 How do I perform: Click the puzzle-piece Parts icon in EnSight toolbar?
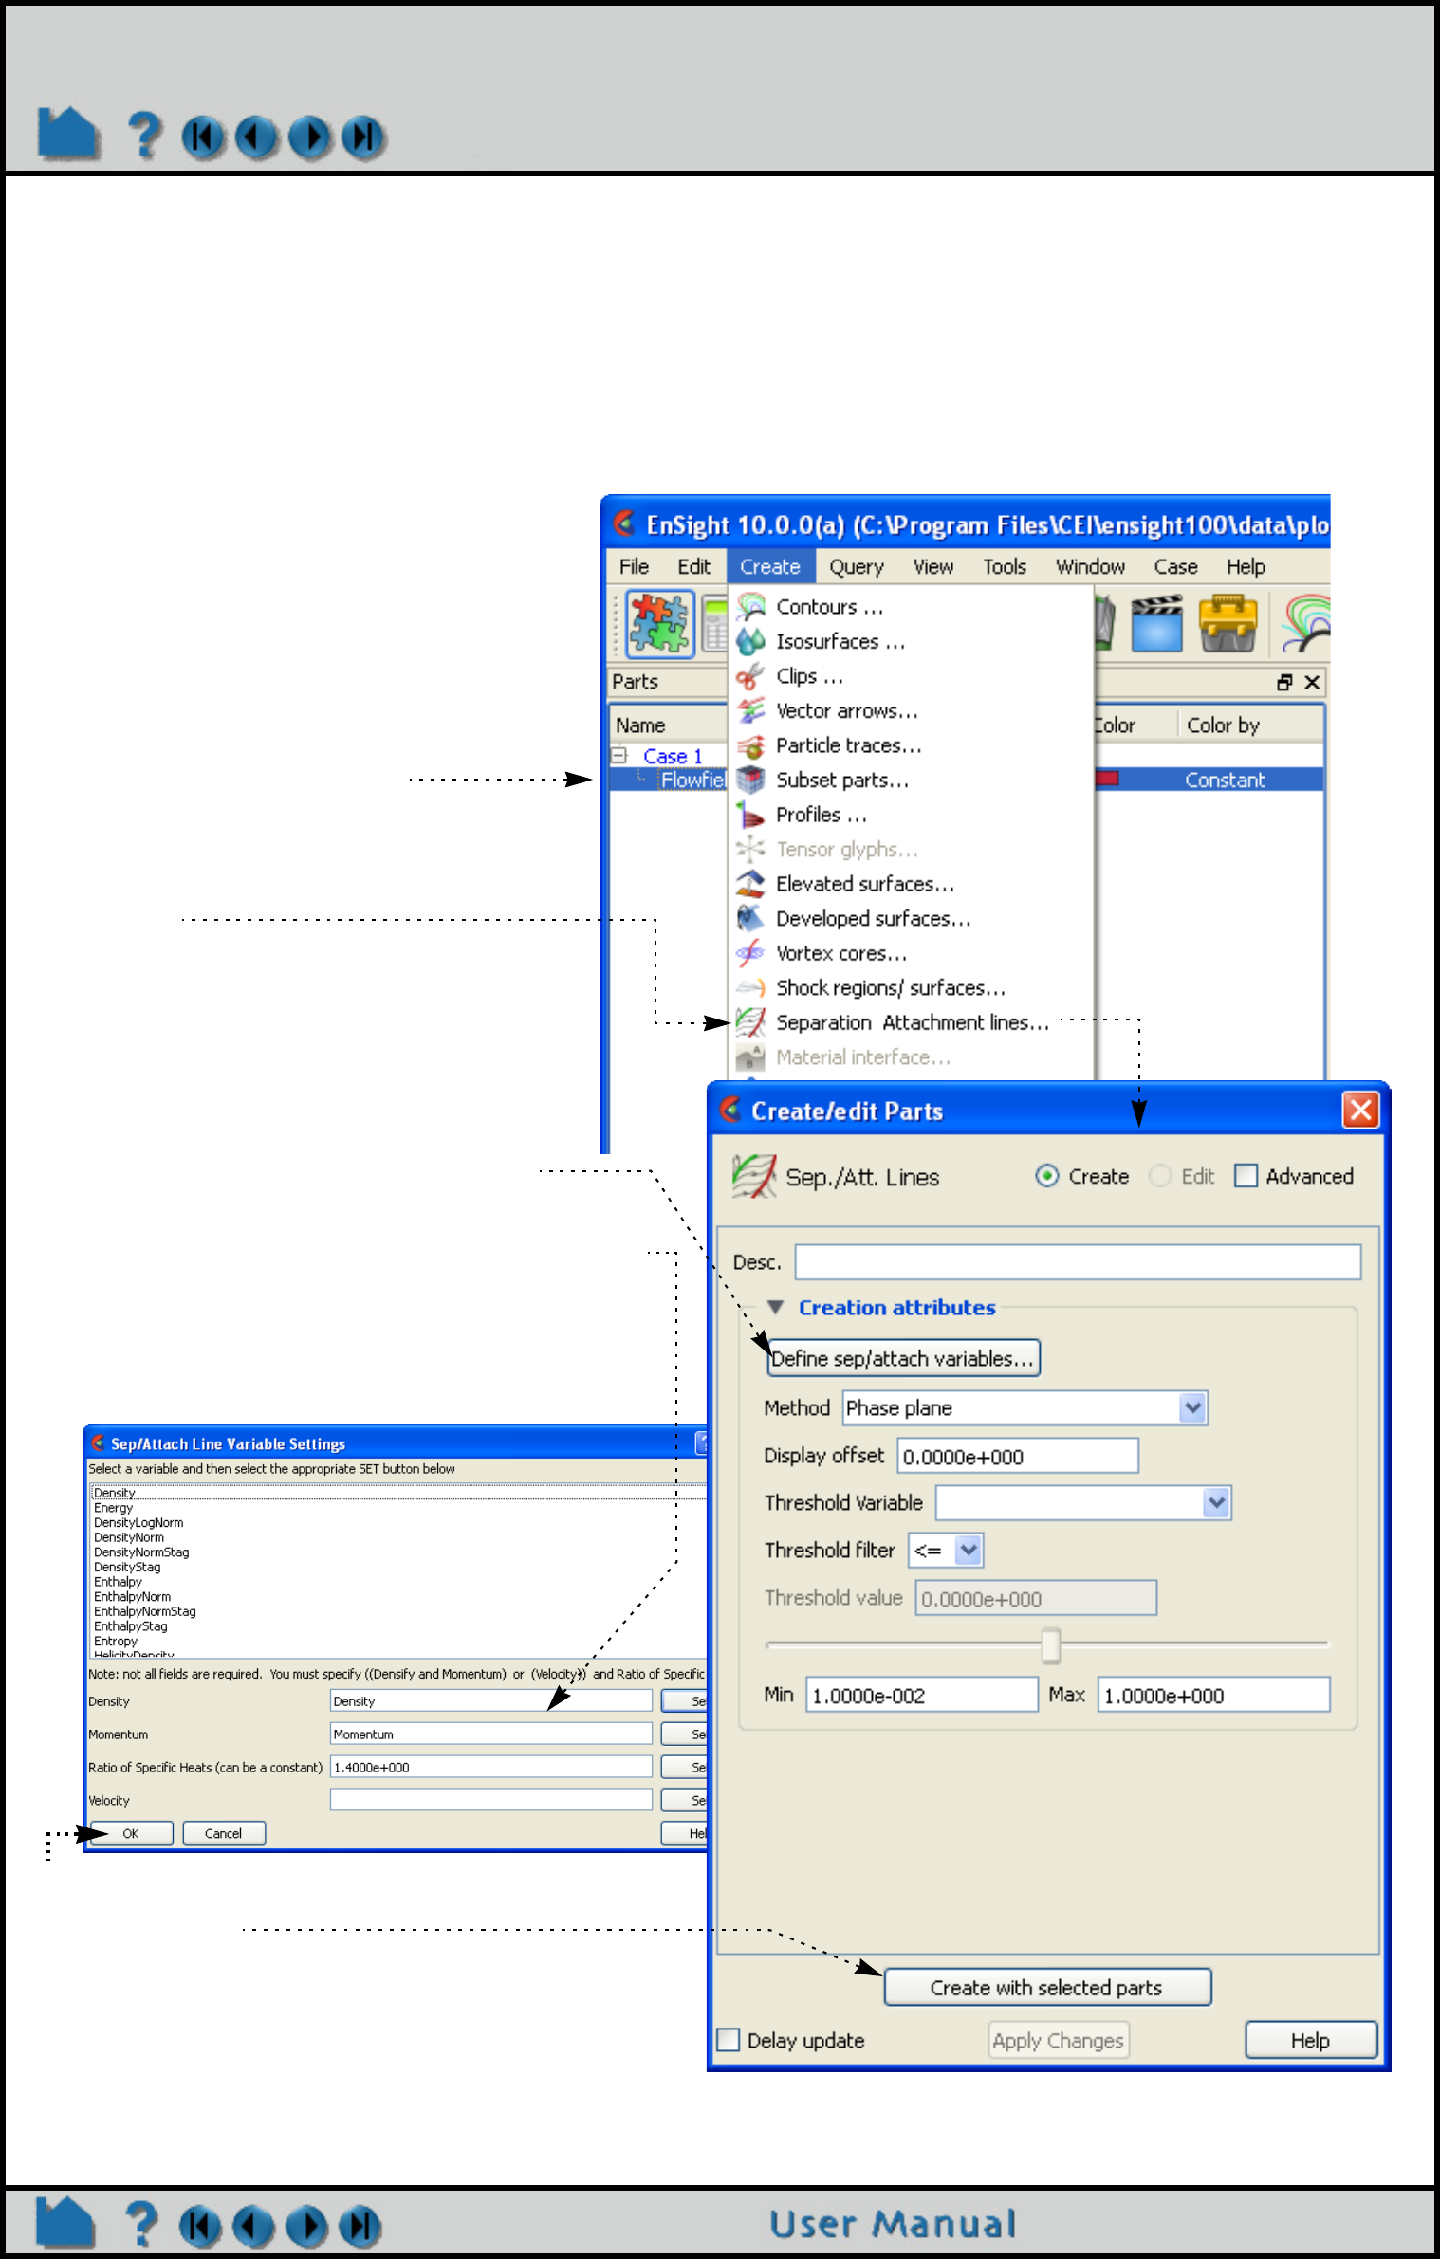click(660, 623)
